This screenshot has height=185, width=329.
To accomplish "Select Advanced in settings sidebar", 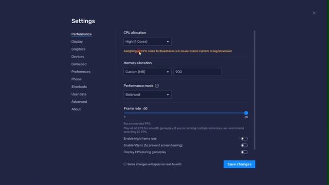I will (x=79, y=102).
